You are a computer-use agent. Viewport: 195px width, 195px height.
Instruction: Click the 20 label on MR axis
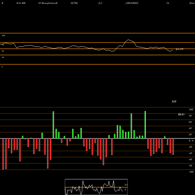[190, 135]
